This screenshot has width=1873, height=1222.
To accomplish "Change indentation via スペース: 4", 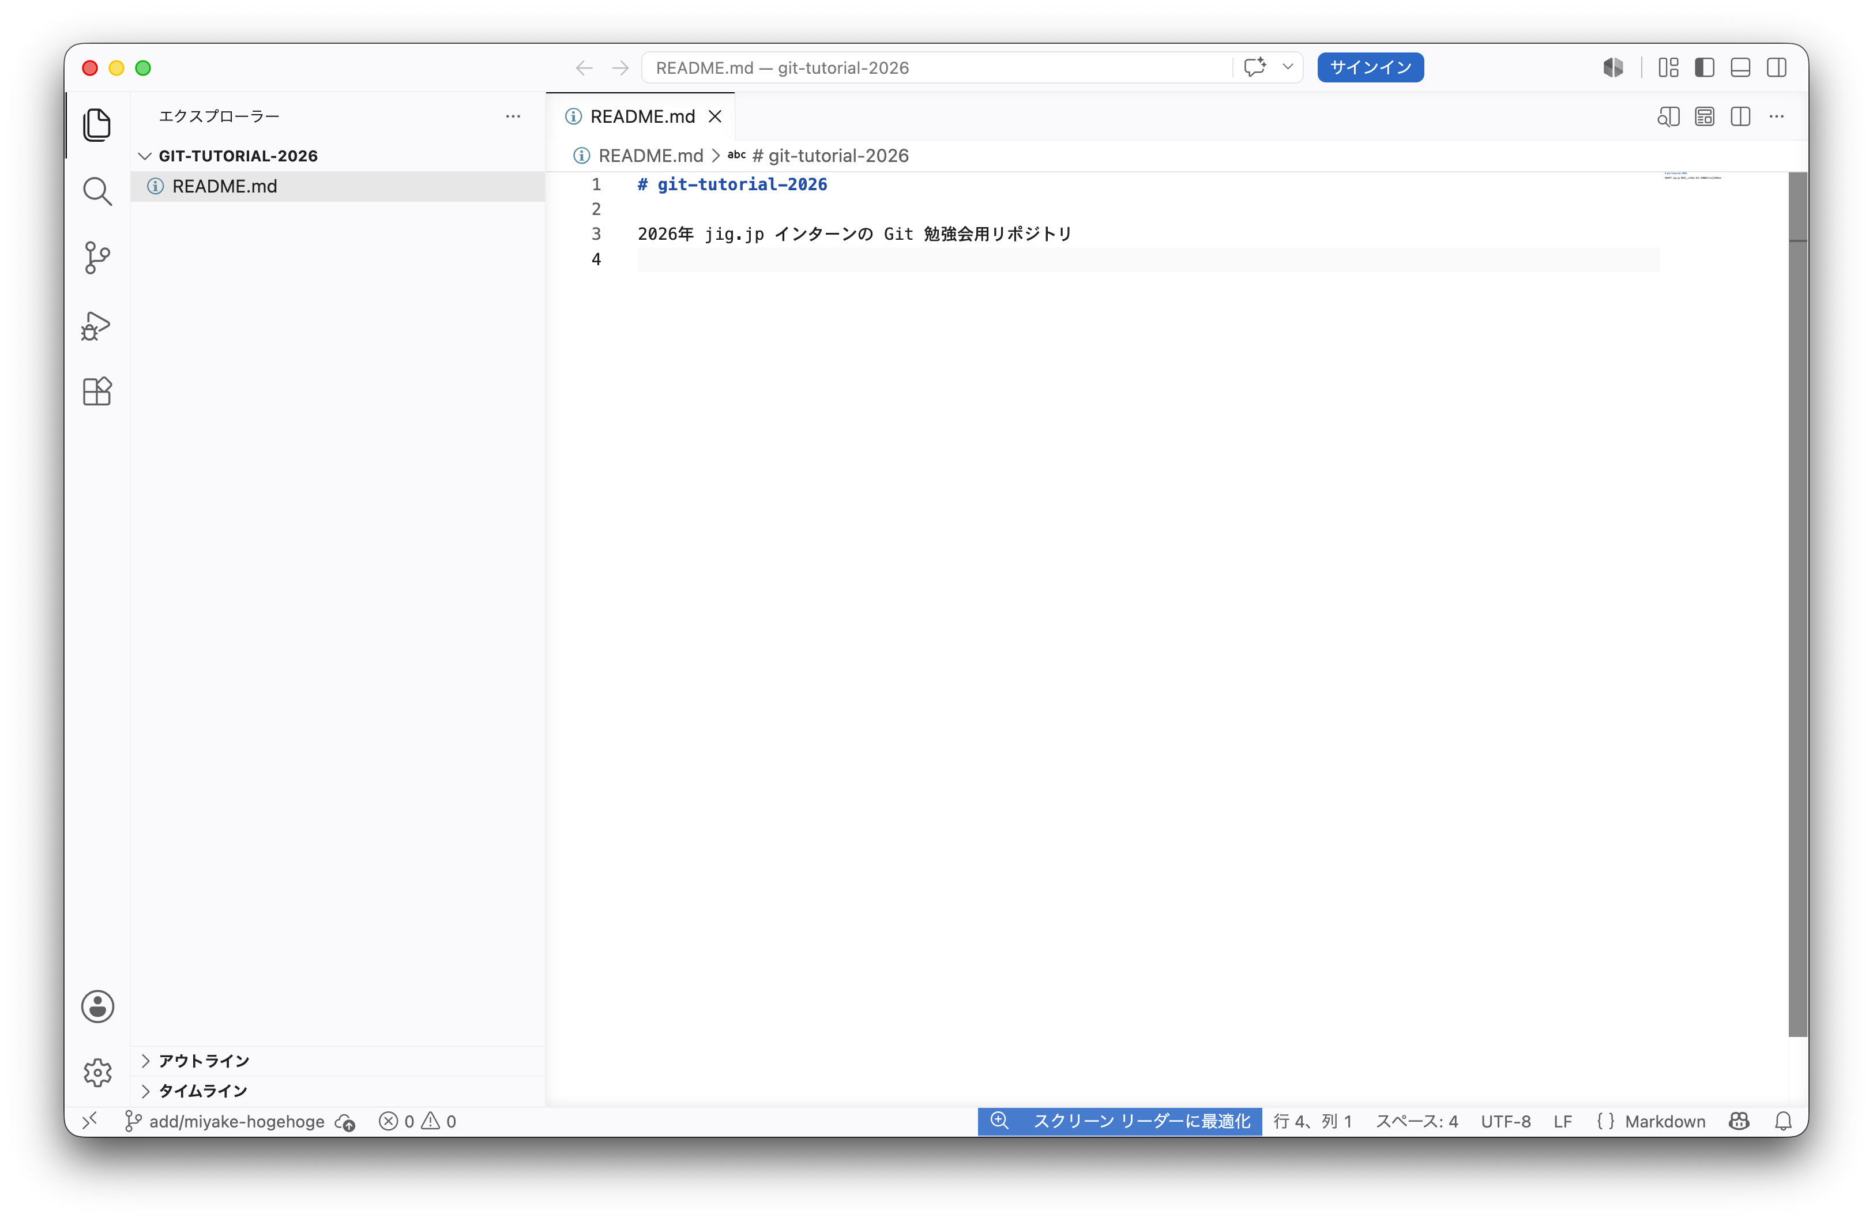I will coord(1416,1121).
